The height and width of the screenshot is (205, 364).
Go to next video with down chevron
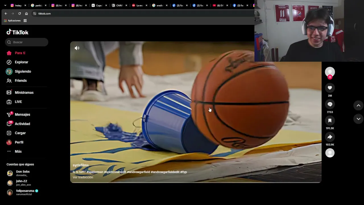(359, 119)
